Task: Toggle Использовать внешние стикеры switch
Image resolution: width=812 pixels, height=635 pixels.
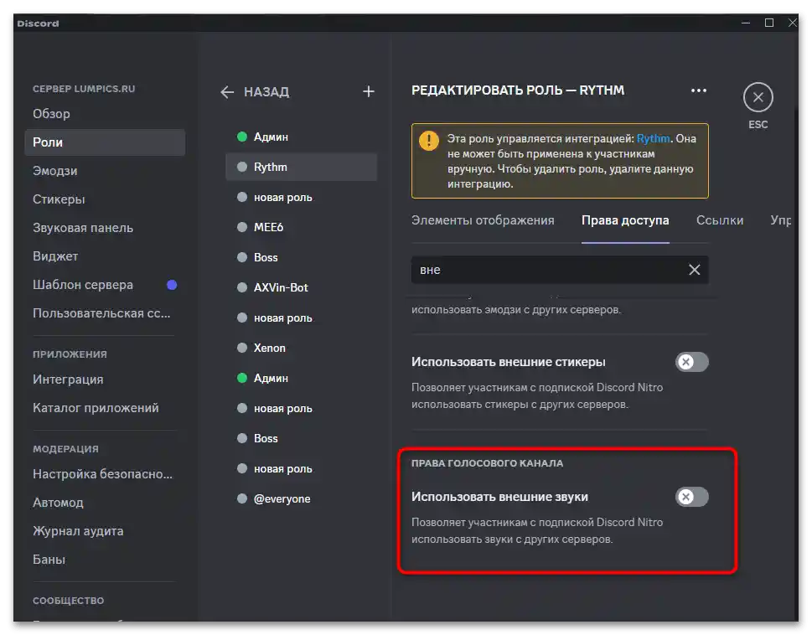Action: click(691, 362)
